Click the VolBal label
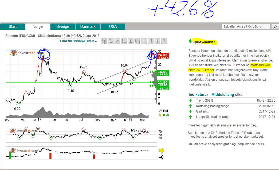Viewport: 279px width, 170px height. pyautogui.click(x=163, y=111)
